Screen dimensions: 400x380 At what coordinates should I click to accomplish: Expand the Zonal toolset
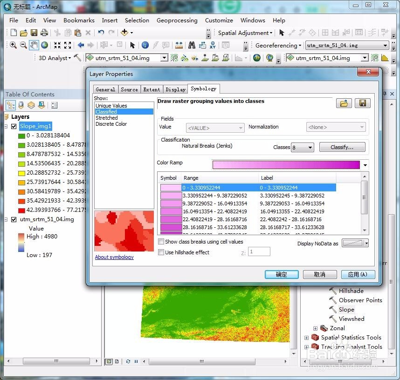(x=315, y=328)
